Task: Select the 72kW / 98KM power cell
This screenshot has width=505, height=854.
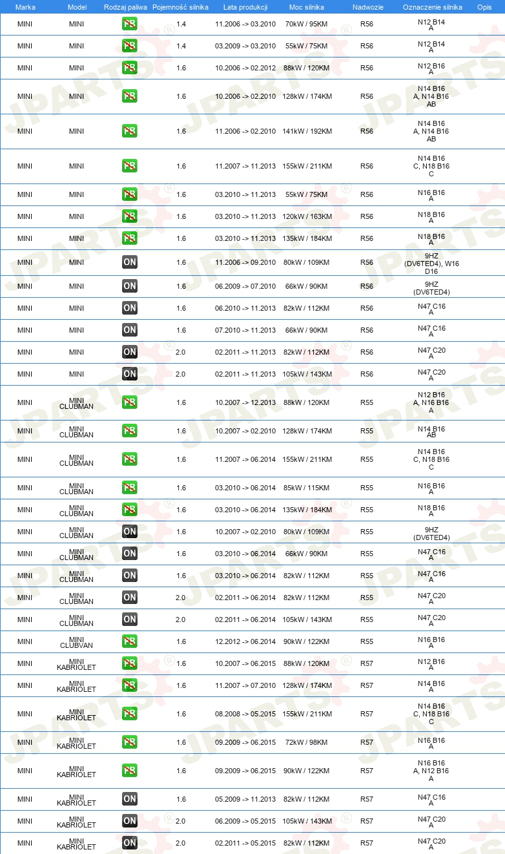Action: coord(307,742)
